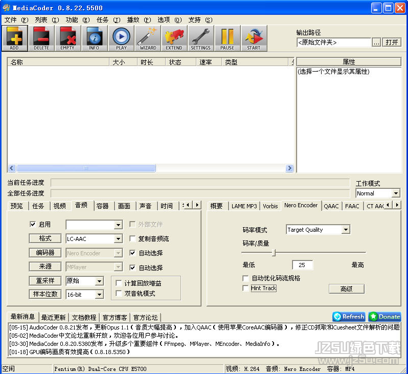The image size is (408, 374).
Task: Click file list scrollbar right arrow
Action: click(289, 168)
